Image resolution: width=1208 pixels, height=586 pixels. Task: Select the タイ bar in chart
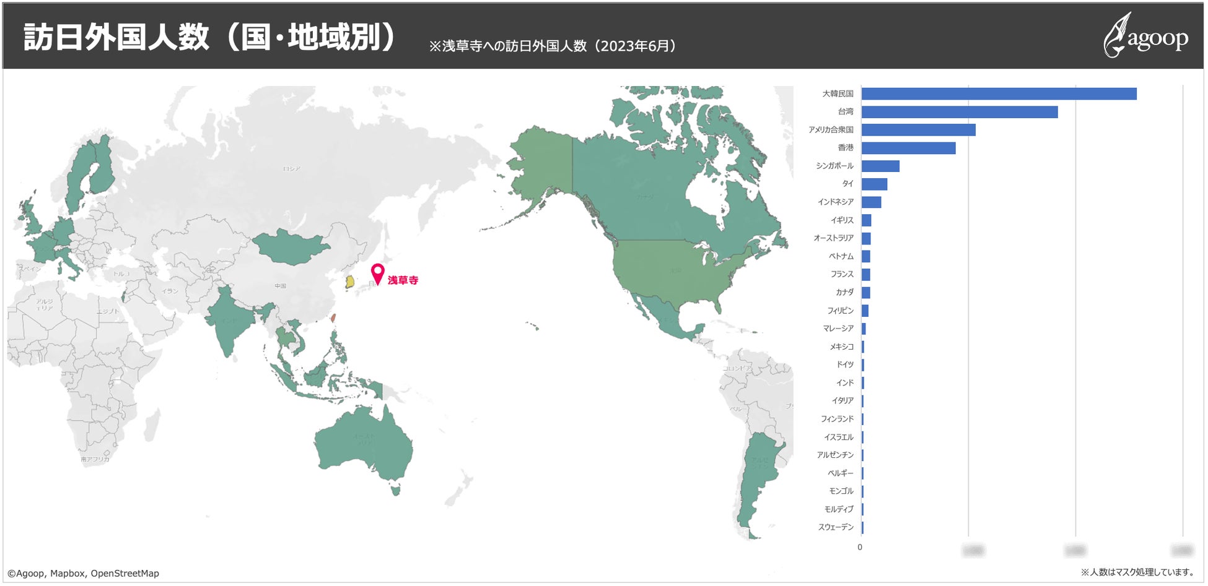click(x=874, y=184)
